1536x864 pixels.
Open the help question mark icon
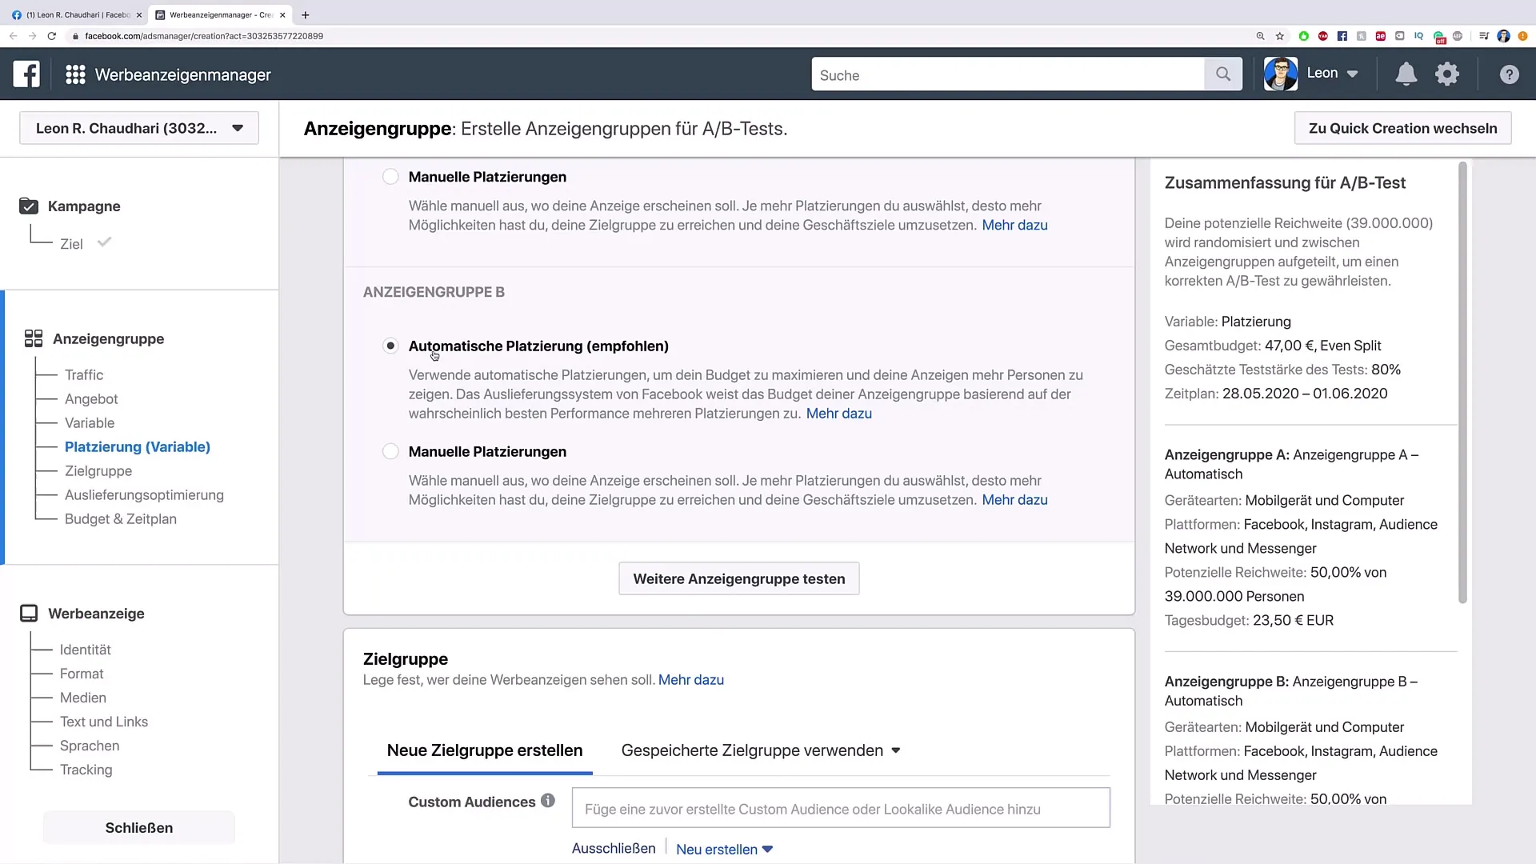[1509, 74]
